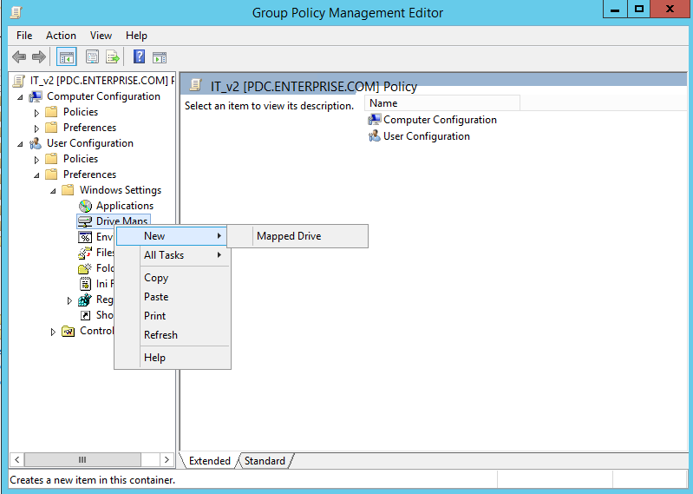
Task: Switch to the Standard tab
Action: 265,461
